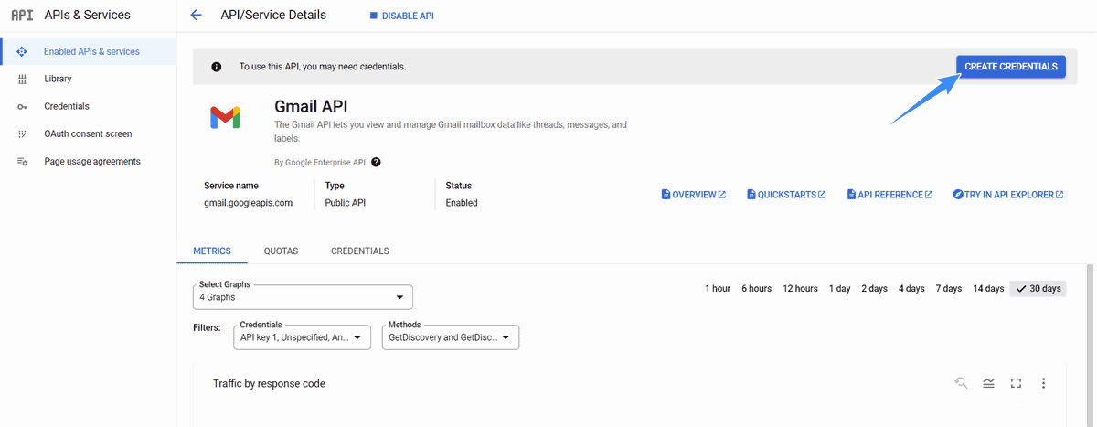Click the Create Credentials button
The height and width of the screenshot is (427, 1097).
coord(1011,67)
